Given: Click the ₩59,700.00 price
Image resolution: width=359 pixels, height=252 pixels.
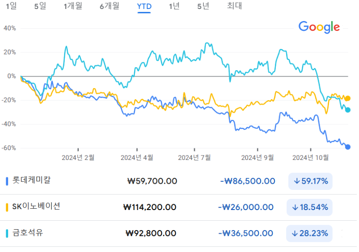Looking at the screenshot, I should (152, 181).
